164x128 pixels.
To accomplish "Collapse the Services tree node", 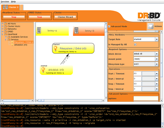I will (x=6, y=39).
